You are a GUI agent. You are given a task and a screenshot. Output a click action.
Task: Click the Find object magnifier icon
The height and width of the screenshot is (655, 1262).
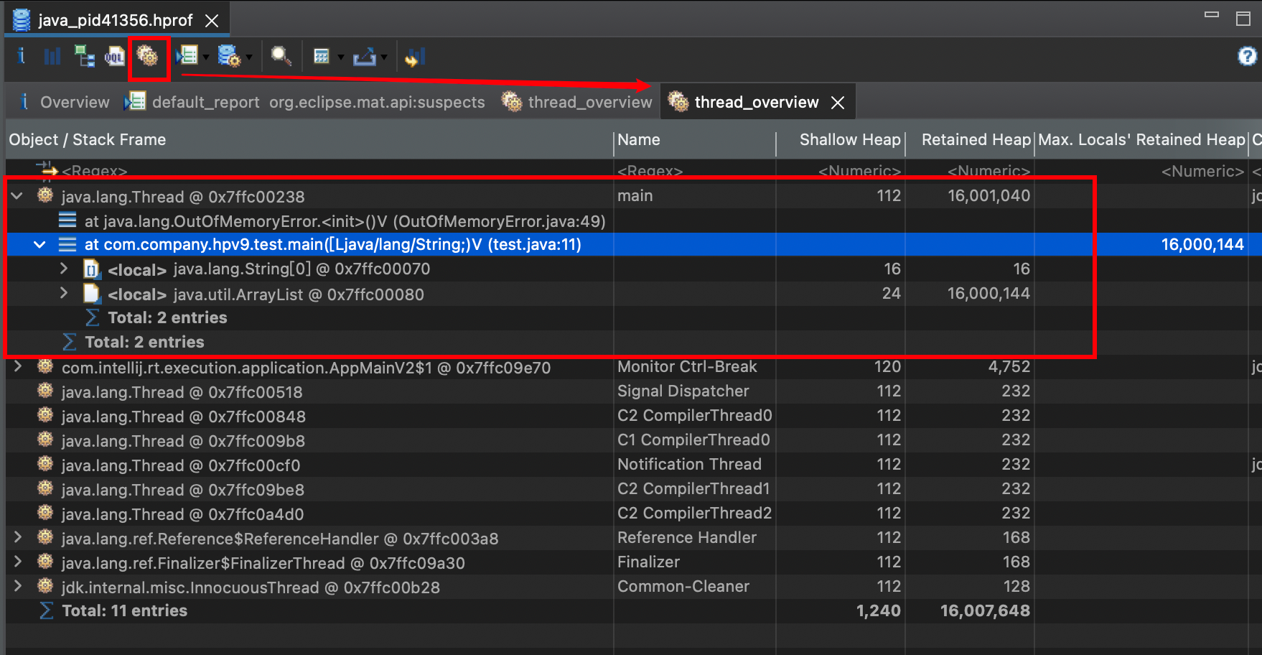(x=281, y=56)
